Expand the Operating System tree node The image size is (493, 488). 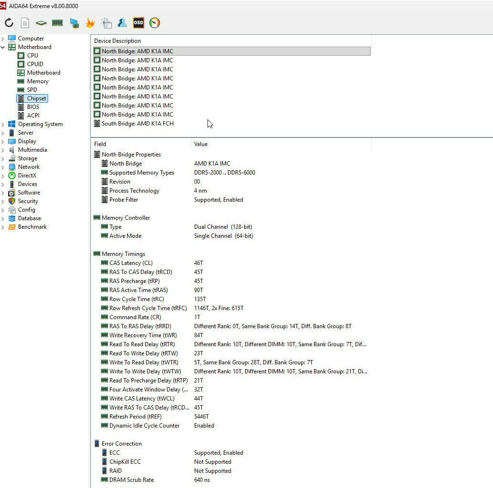coord(3,124)
